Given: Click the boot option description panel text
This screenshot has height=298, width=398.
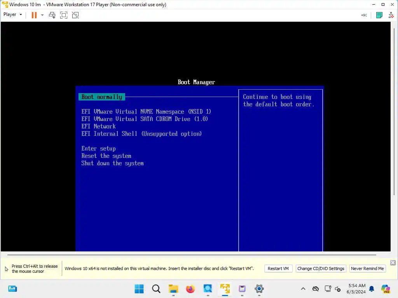Looking at the screenshot, I should point(278,100).
